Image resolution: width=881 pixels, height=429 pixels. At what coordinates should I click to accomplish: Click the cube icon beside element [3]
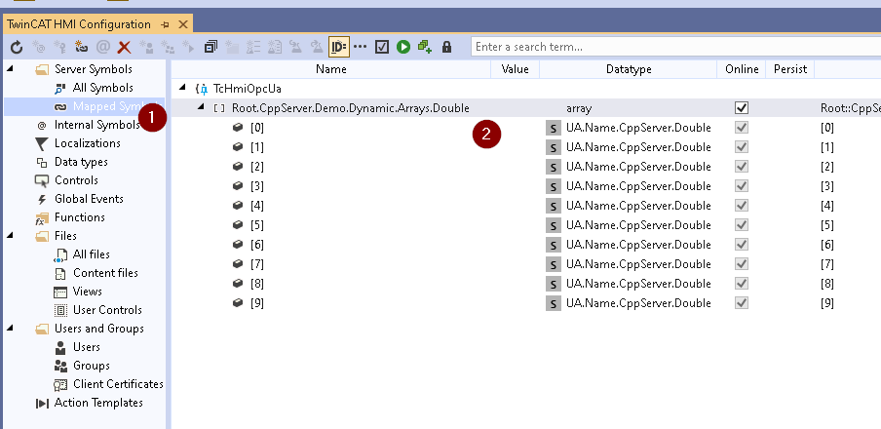click(x=238, y=186)
